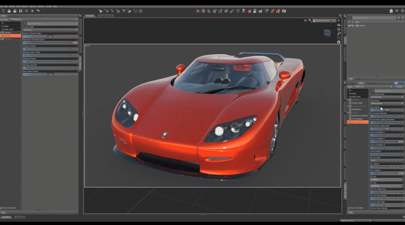The width and height of the screenshot is (405, 225).
Task: Click the Defaults button in Render Settings
Action: [399, 87]
